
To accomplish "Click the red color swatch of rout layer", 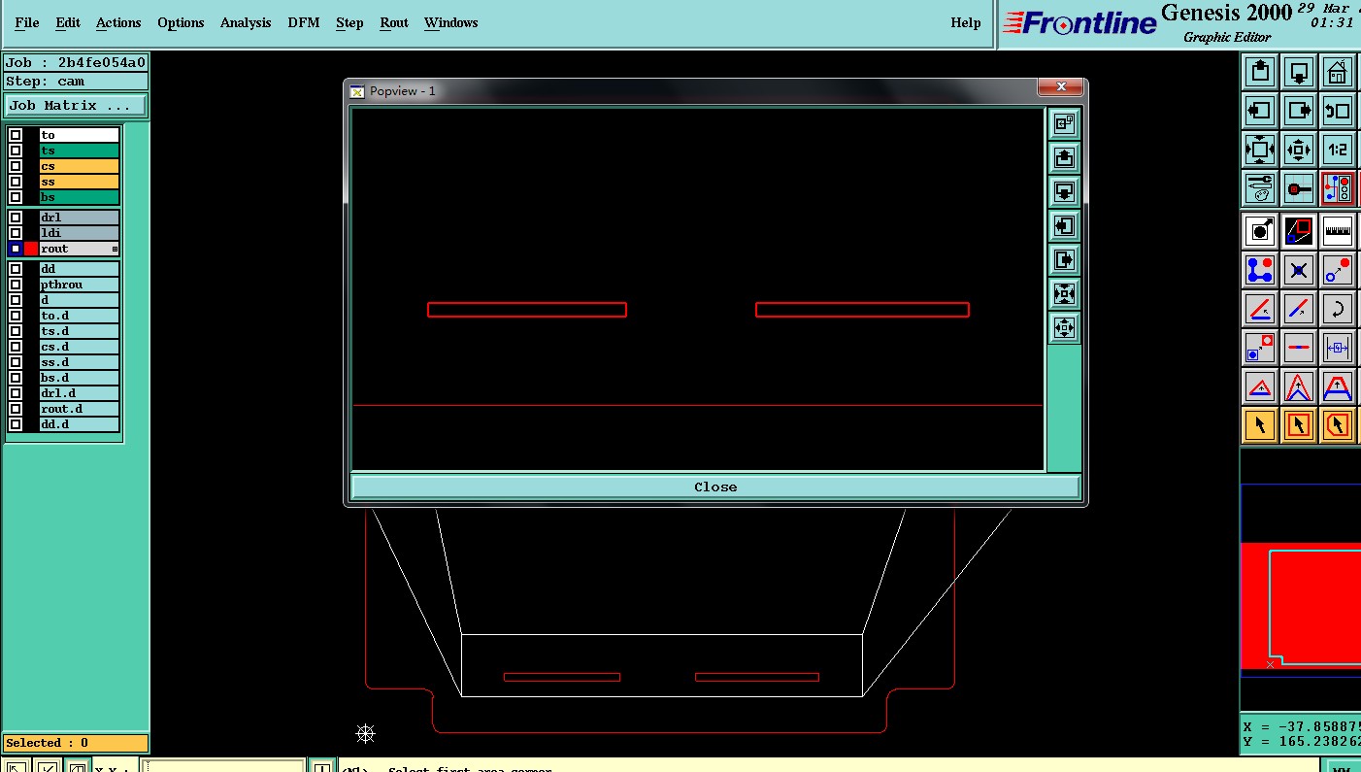I will click(x=31, y=249).
